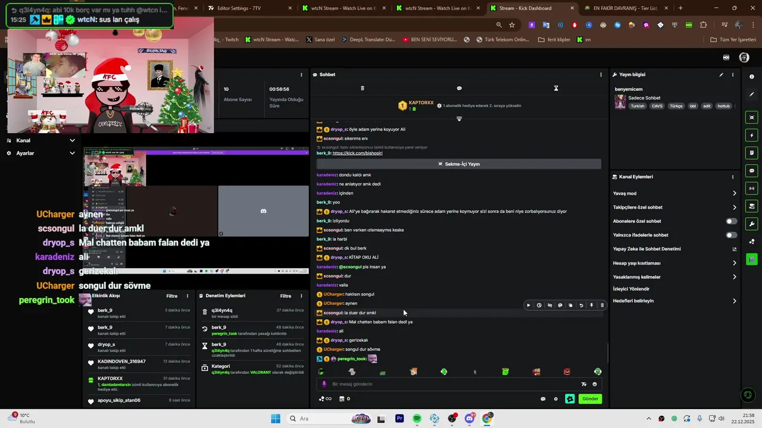The image size is (762, 428).
Task: Toggle Abonelere özel sohbet switch
Action: (x=732, y=221)
